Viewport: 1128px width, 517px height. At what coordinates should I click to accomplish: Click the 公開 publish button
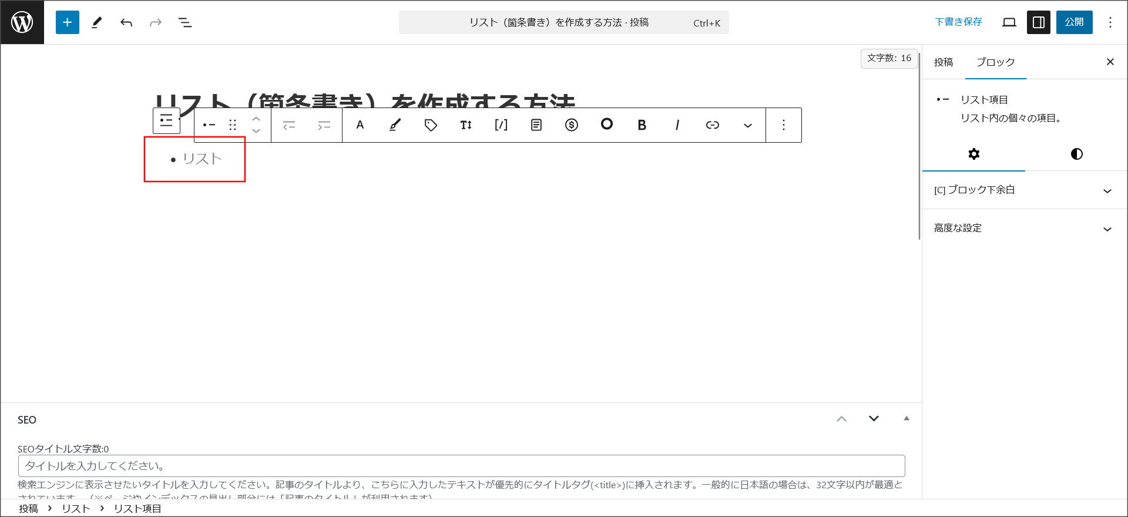click(x=1074, y=22)
